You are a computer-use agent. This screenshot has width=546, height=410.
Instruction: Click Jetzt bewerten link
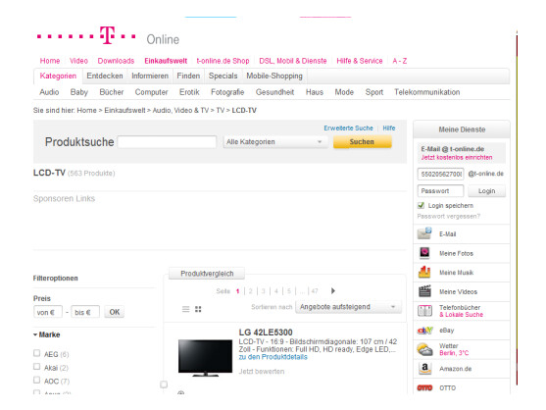pyautogui.click(x=262, y=372)
